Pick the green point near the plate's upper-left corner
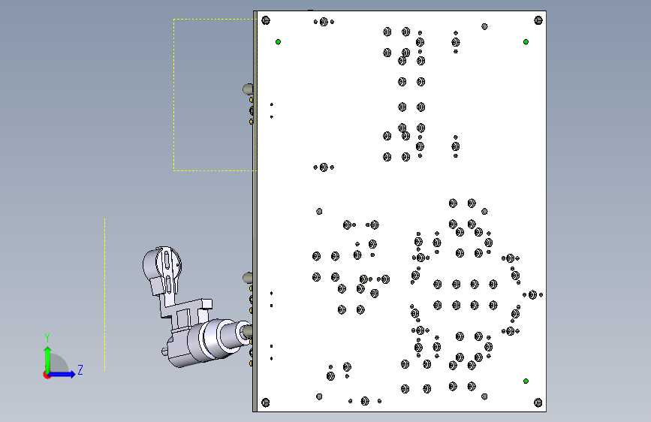Screen dimensions: 651x422 point(278,41)
